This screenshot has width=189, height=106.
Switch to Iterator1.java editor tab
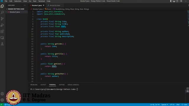(37, 5)
